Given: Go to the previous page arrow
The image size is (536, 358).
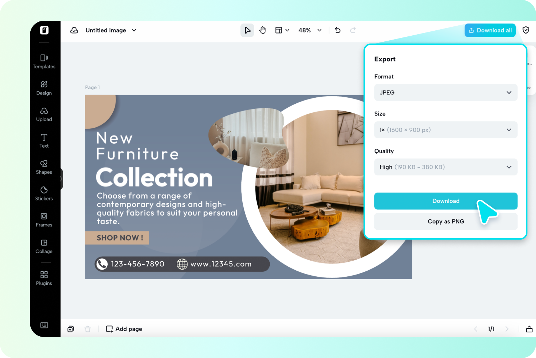Looking at the screenshot, I should pos(476,329).
